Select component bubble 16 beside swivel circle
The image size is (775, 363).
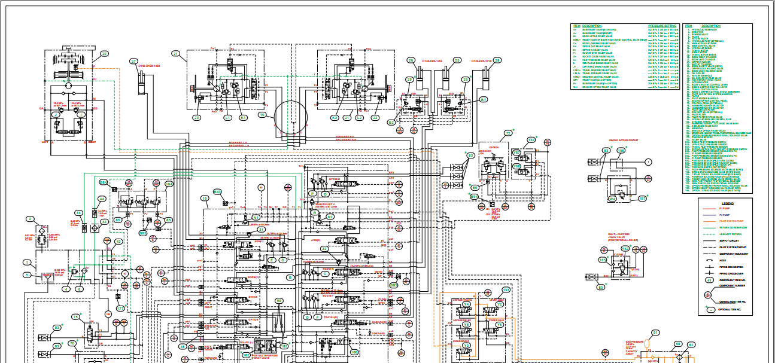click(262, 115)
